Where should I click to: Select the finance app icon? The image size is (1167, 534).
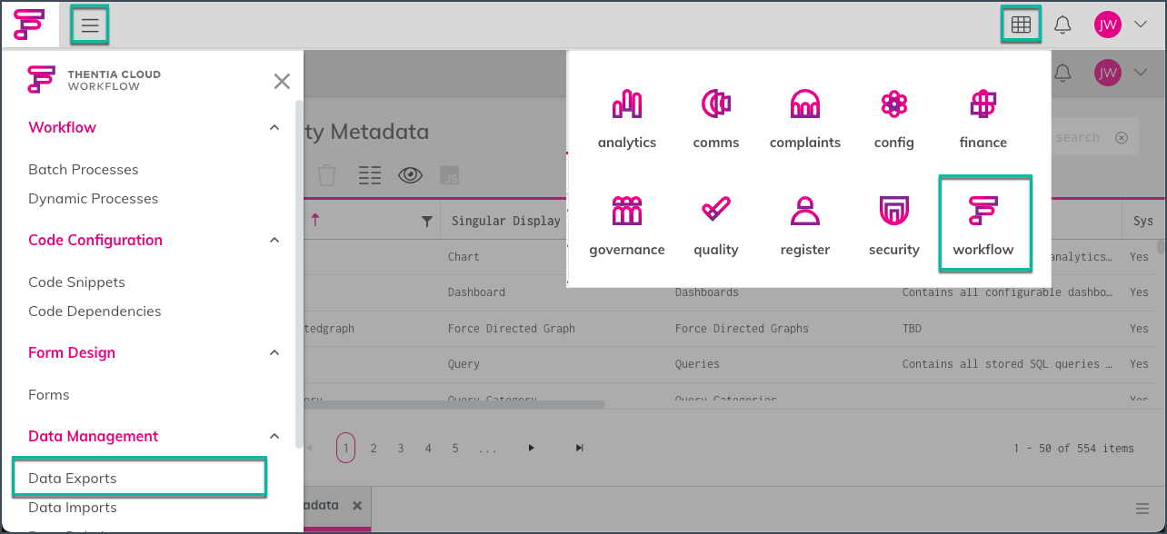coord(982,119)
